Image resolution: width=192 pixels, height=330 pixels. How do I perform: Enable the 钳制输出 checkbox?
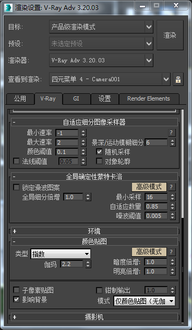pyautogui.click(x=99, y=290)
